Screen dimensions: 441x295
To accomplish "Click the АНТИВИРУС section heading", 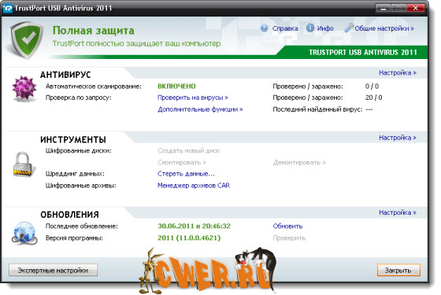I will point(65,75).
